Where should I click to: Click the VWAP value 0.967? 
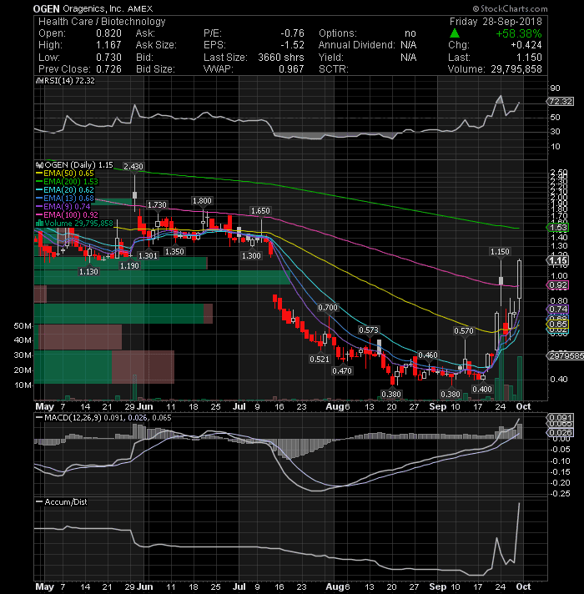[x=291, y=69]
